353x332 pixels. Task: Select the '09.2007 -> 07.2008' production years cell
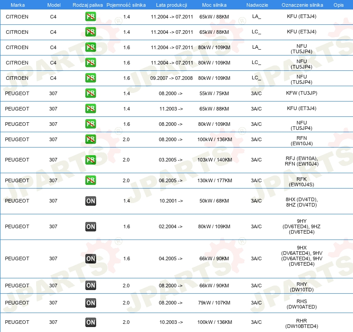click(172, 78)
